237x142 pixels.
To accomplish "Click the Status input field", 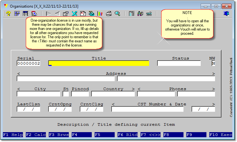I will coord(179,63).
